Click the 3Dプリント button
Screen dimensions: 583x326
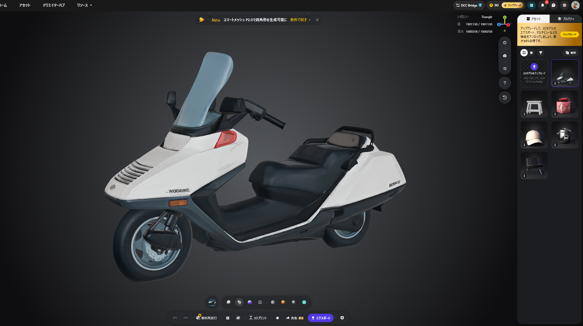(x=258, y=318)
